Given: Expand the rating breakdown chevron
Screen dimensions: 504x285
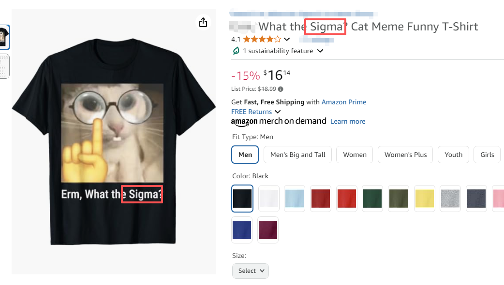Looking at the screenshot, I should [287, 39].
